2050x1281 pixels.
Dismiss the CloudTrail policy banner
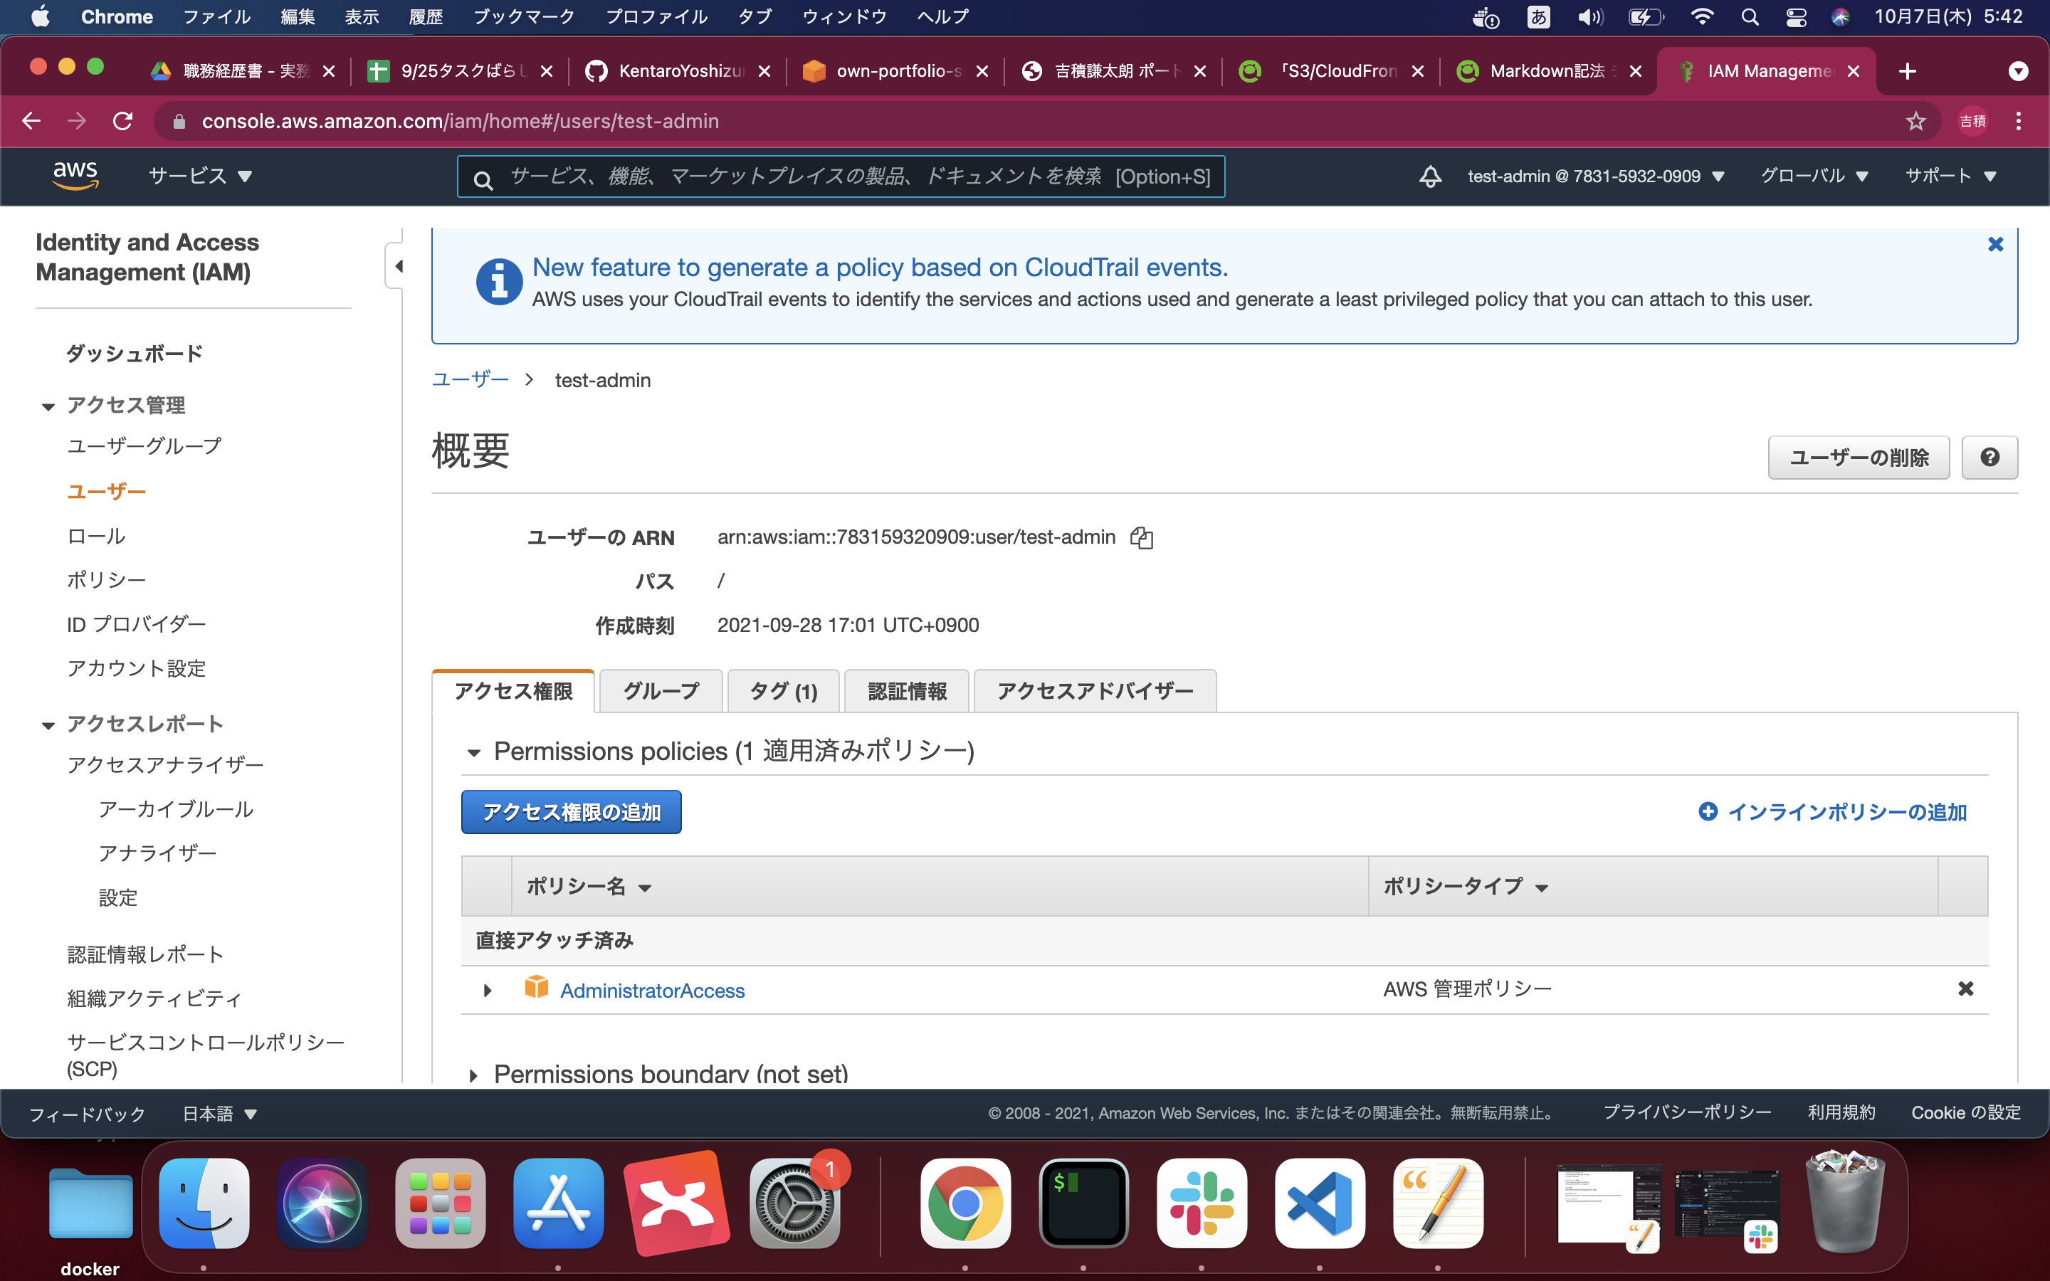(x=1997, y=244)
